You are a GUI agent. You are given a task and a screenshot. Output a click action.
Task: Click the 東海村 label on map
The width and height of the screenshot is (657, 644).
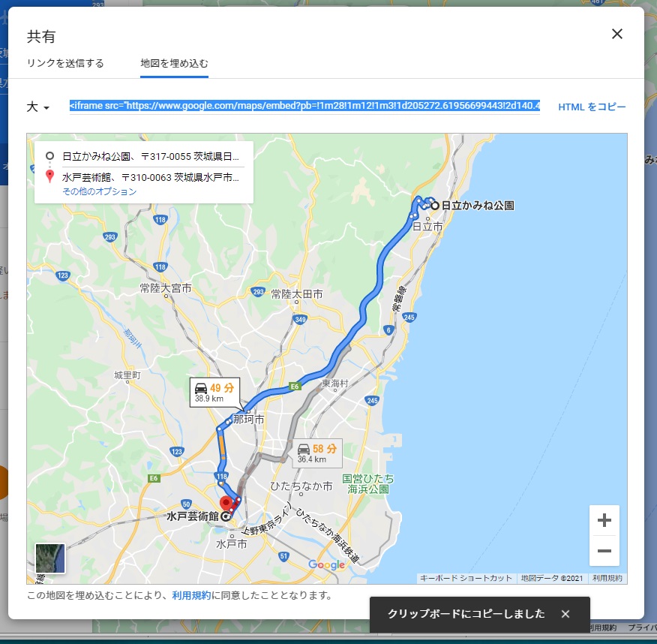click(334, 384)
